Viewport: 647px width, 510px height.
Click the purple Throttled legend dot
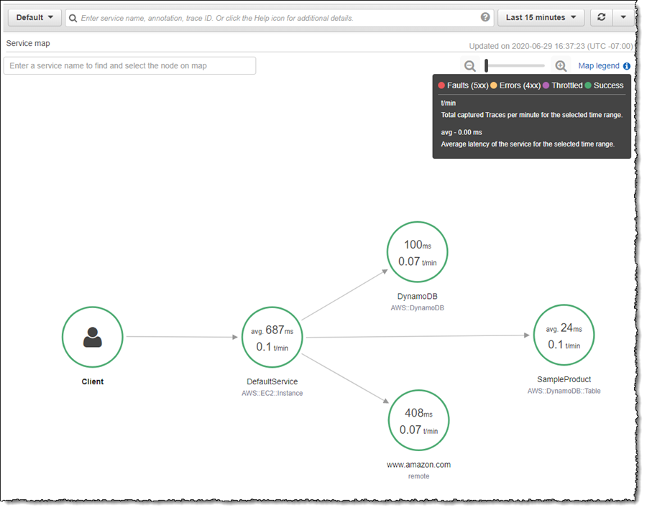pyautogui.click(x=546, y=85)
